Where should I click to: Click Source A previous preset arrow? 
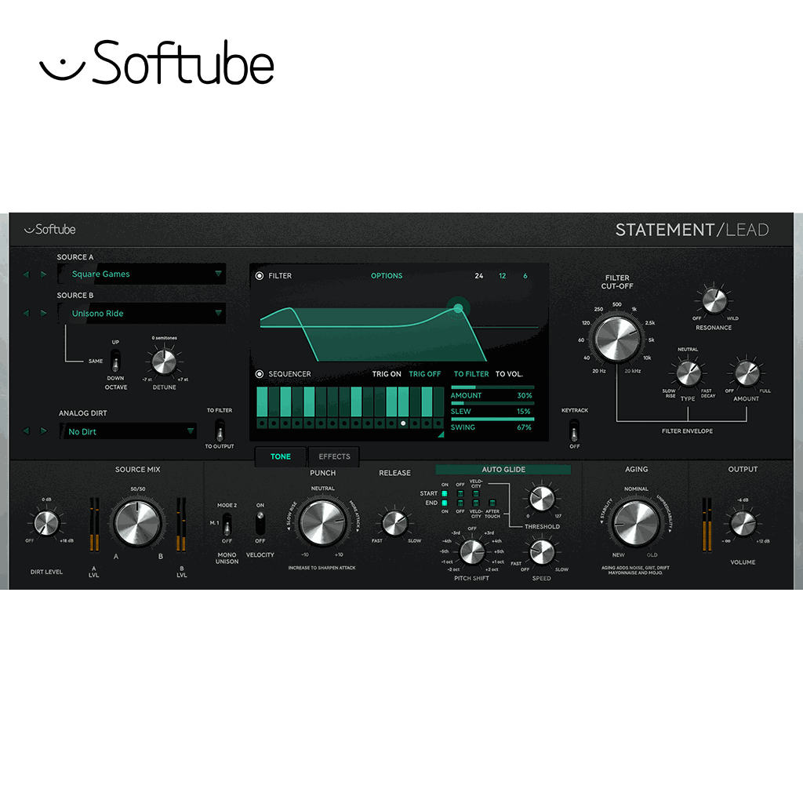point(26,274)
